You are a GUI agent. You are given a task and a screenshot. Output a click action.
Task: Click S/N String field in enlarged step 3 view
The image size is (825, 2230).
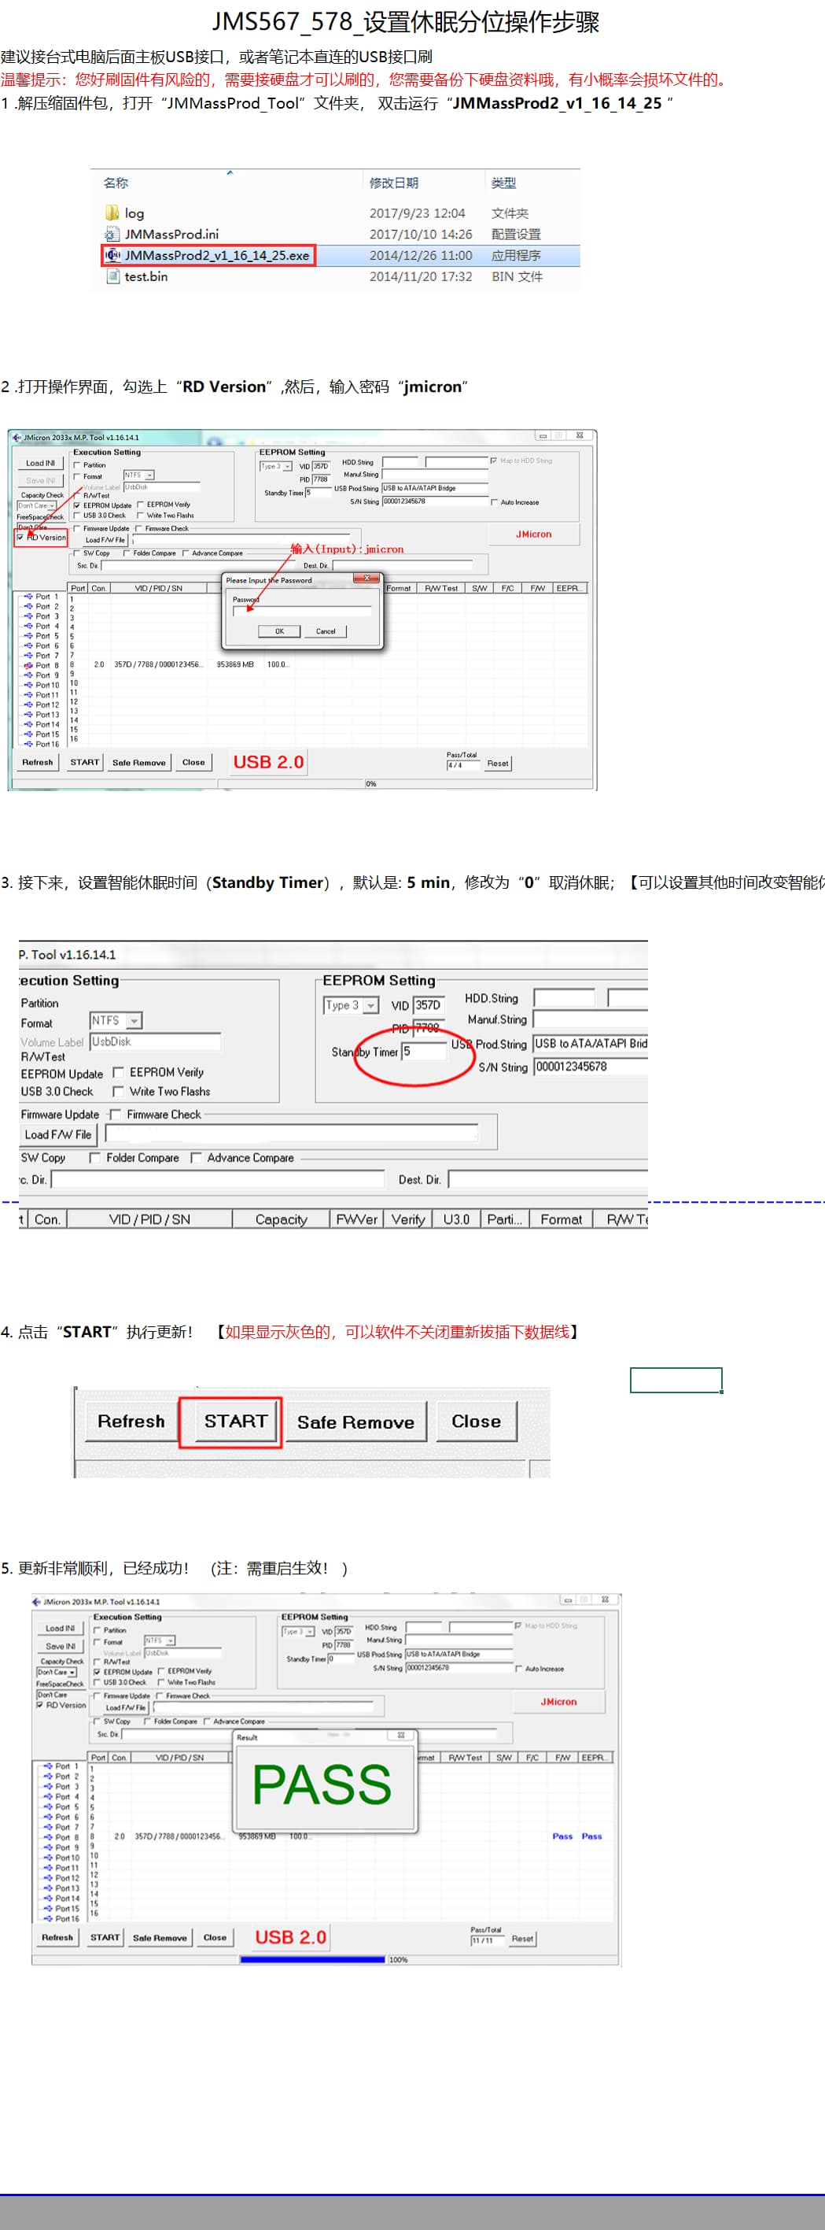click(591, 1067)
